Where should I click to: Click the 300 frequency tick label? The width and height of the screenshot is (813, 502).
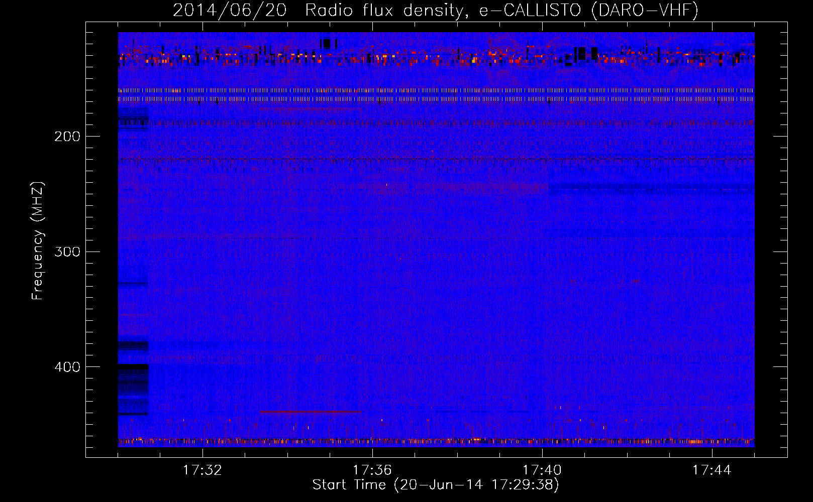(67, 252)
